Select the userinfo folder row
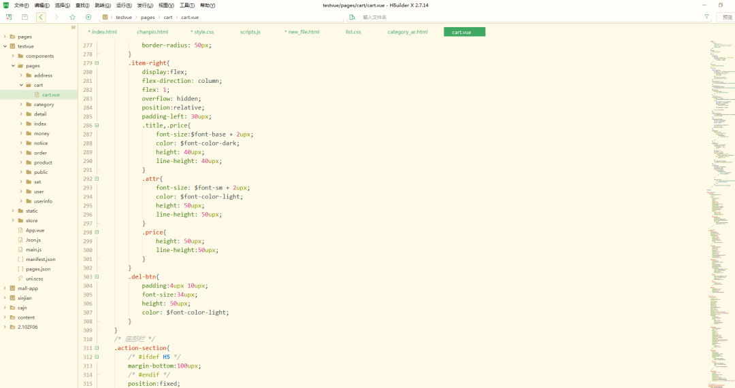Image resolution: width=735 pixels, height=388 pixels. pos(39,200)
